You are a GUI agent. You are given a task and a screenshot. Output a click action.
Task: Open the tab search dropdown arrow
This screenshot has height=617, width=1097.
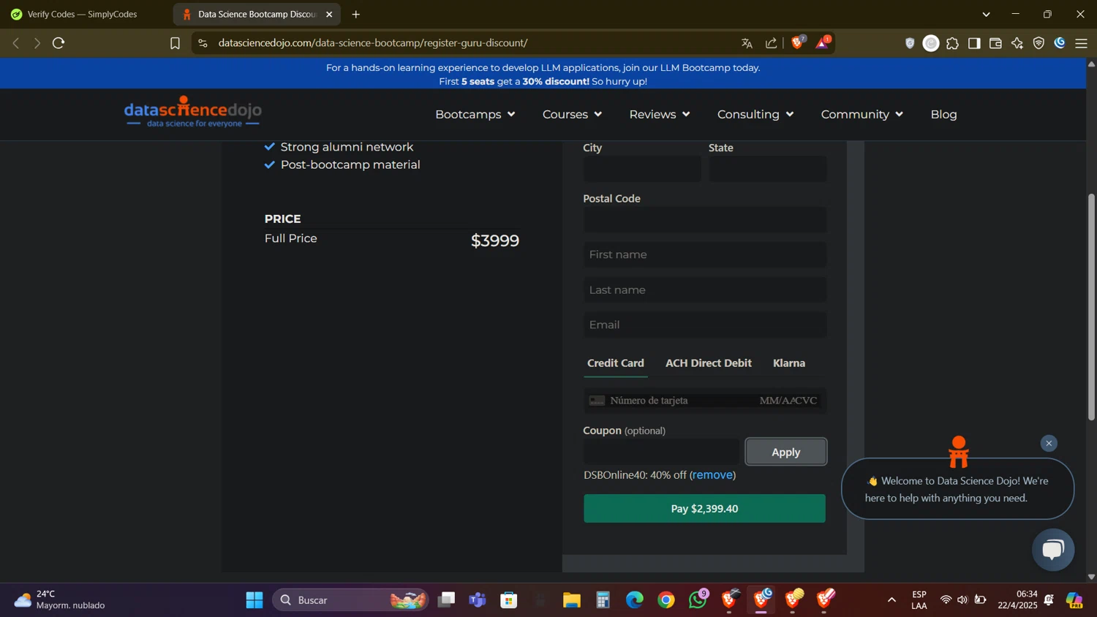986,14
